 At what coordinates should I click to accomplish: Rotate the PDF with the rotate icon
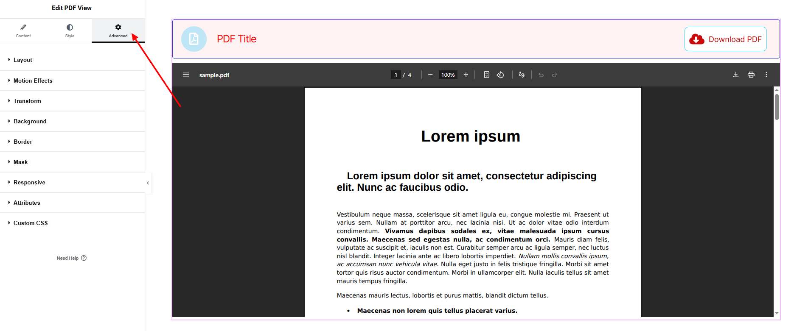[x=500, y=75]
